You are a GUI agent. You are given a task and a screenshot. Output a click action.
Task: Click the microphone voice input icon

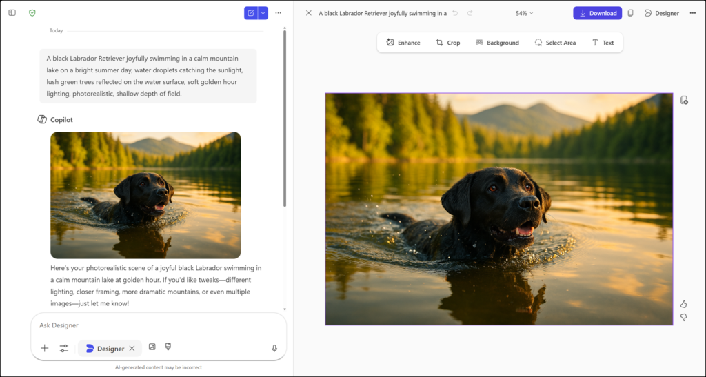(x=274, y=349)
